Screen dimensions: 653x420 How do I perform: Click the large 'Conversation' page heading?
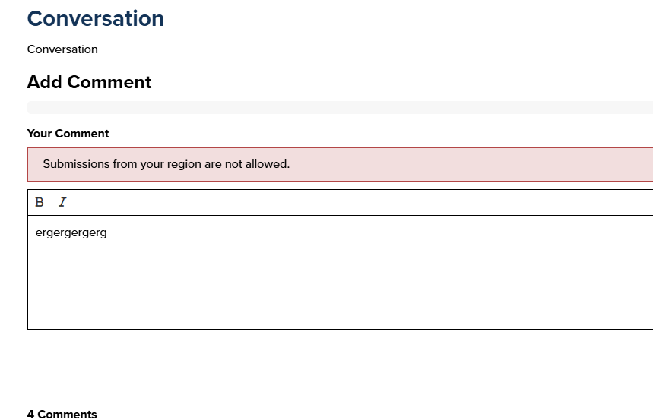click(95, 19)
